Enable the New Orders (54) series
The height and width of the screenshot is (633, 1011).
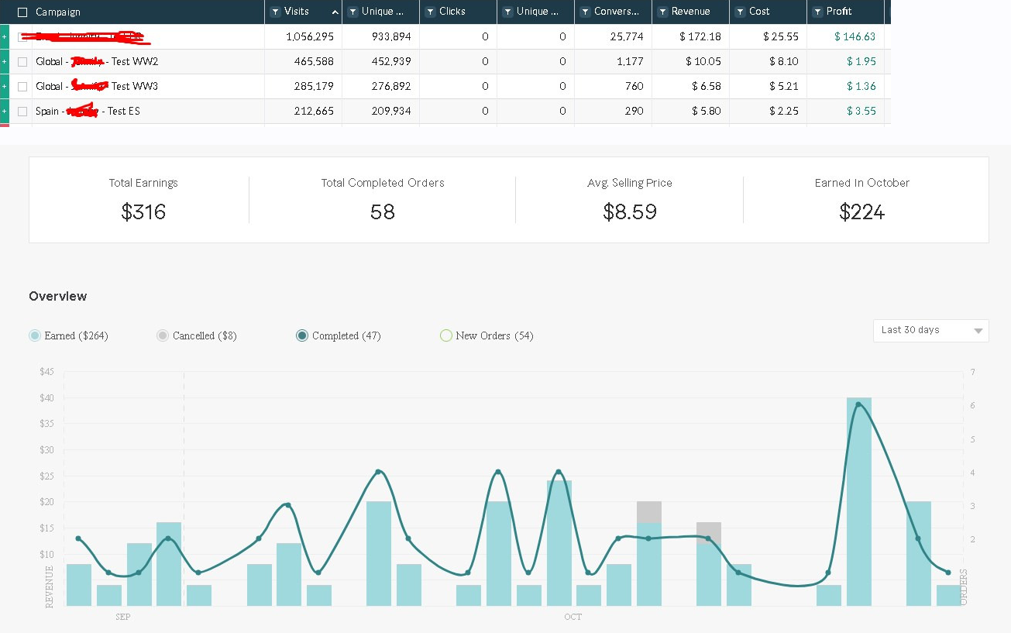[445, 335]
